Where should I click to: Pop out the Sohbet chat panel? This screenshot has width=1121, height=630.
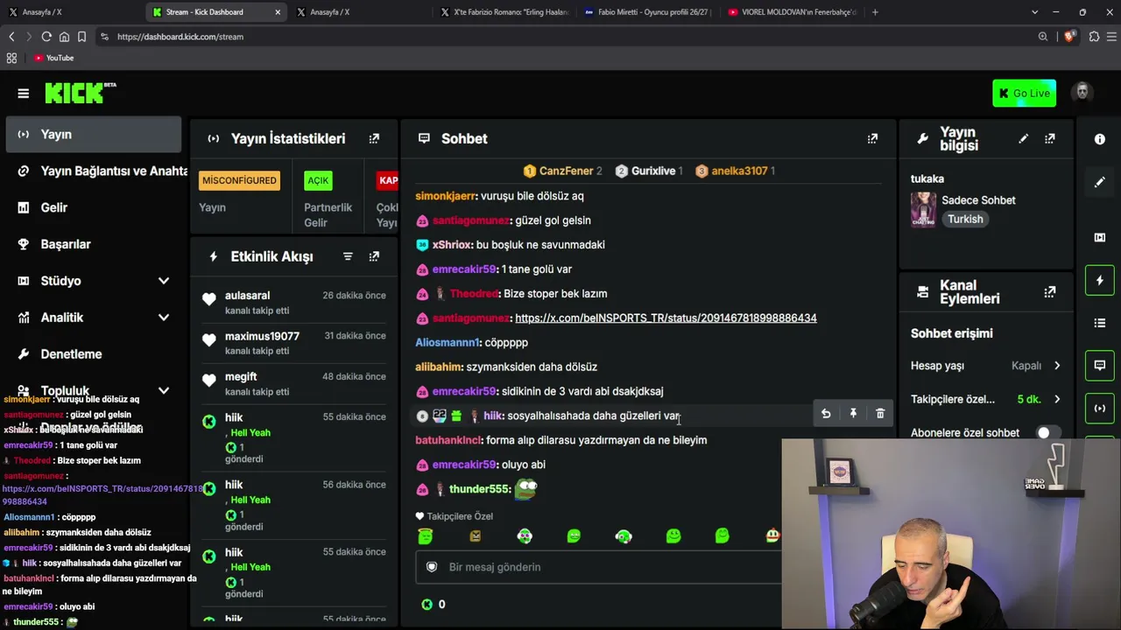tap(872, 138)
